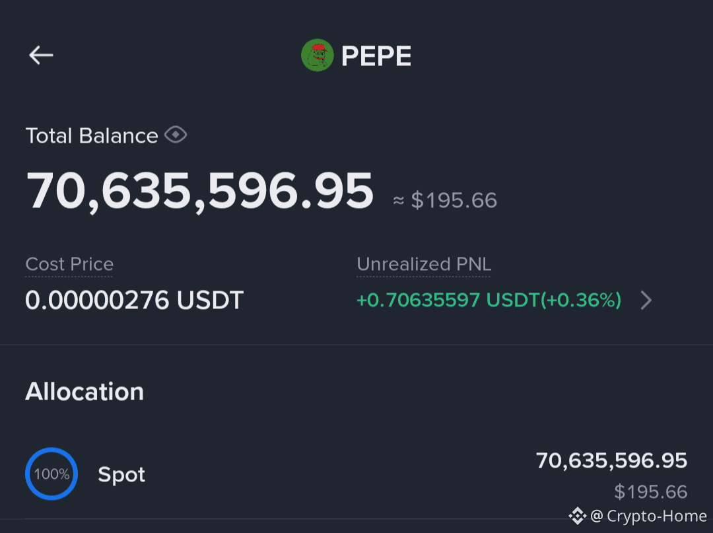713x533 pixels.
Task: Click the Spot label text
Action: (121, 475)
